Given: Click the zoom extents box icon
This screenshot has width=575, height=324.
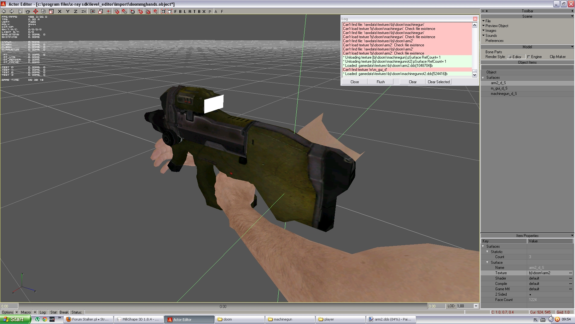Looking at the screenshot, I should [164, 11].
